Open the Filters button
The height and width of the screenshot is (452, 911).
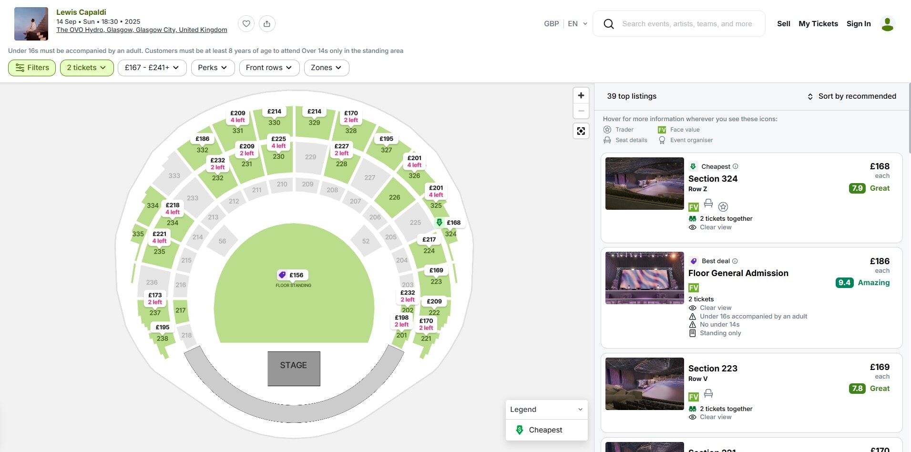32,68
